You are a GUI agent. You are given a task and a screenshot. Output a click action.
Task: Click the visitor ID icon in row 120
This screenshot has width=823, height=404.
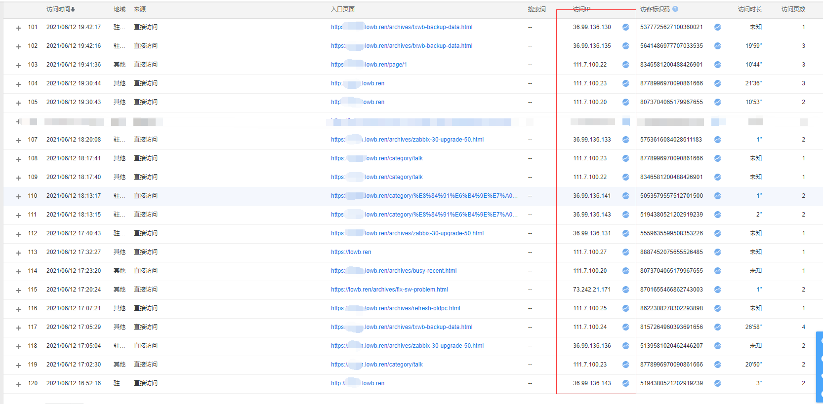click(717, 383)
